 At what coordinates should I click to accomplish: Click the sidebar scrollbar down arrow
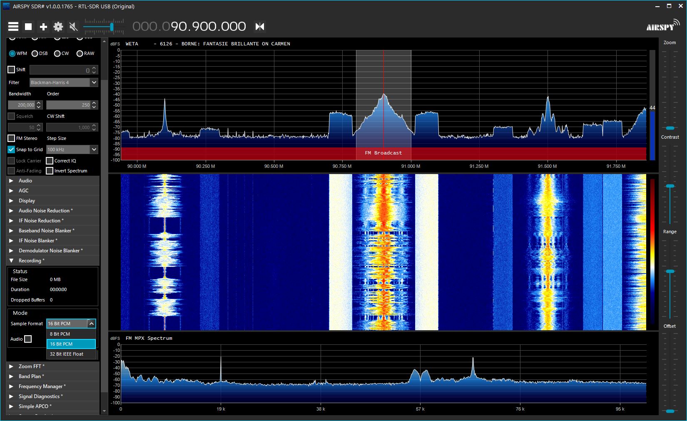(104, 411)
